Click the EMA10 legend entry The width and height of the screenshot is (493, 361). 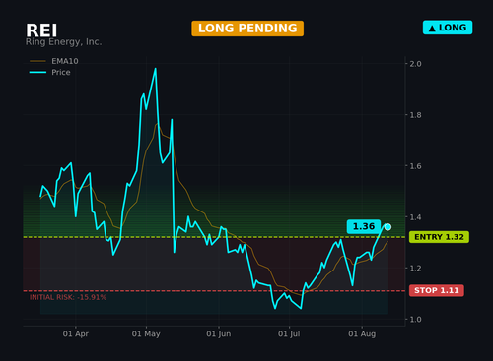(54, 61)
